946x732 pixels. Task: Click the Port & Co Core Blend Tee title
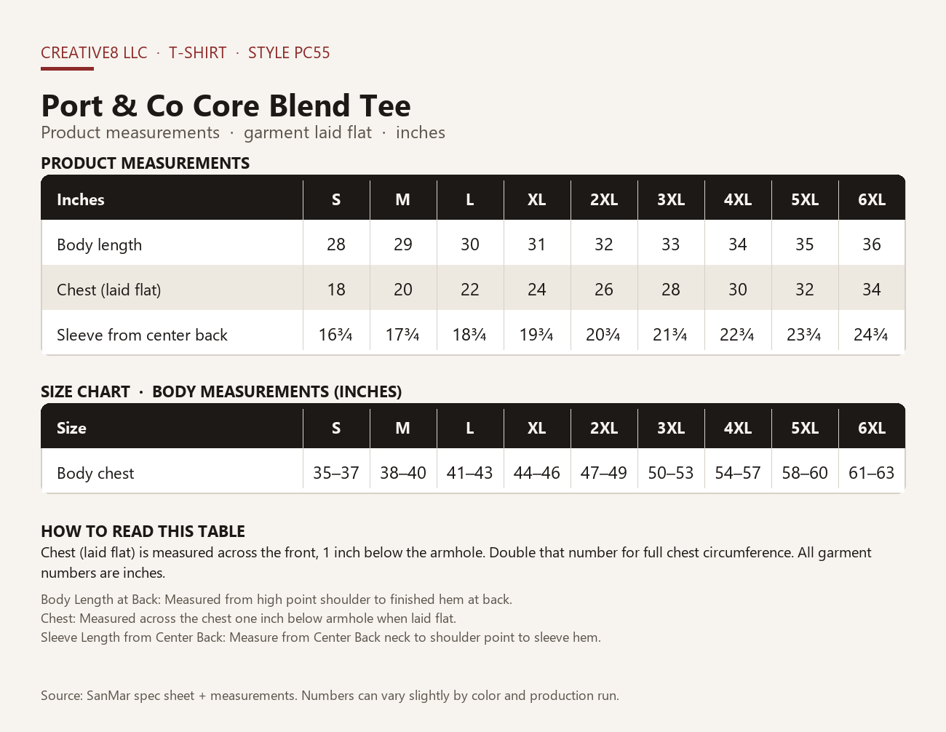(226, 106)
